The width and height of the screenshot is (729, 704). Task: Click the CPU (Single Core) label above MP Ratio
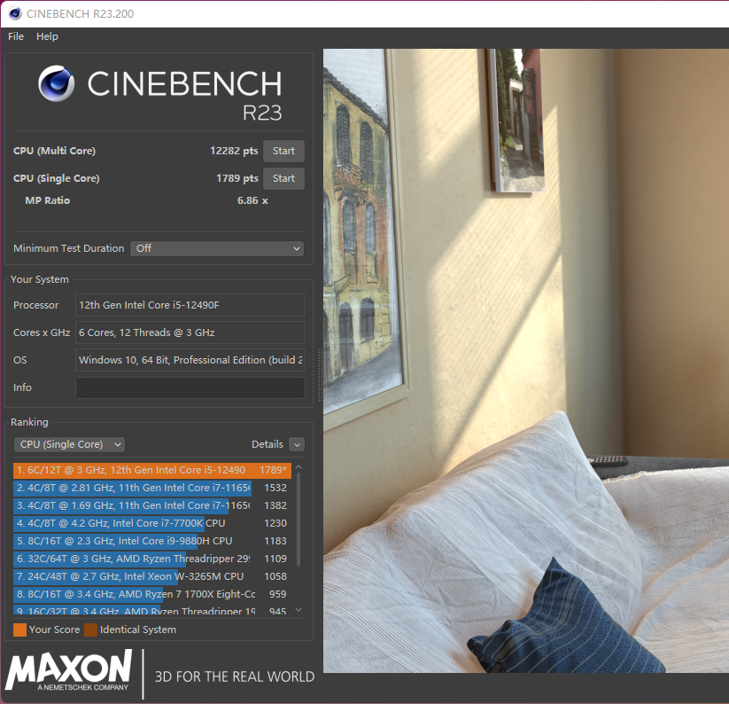(x=57, y=178)
